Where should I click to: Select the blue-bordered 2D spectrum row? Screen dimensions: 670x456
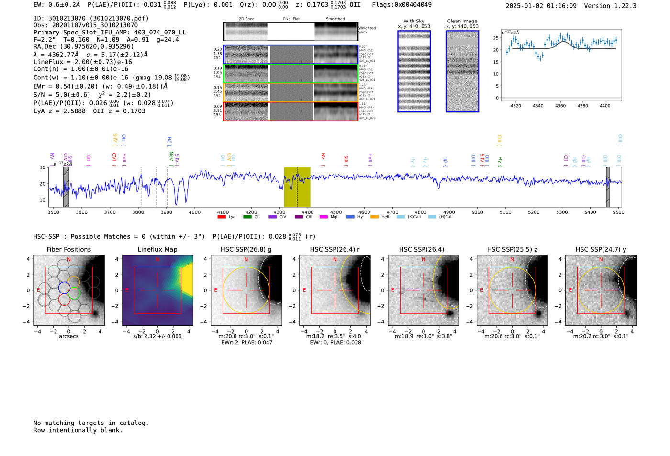(291, 55)
